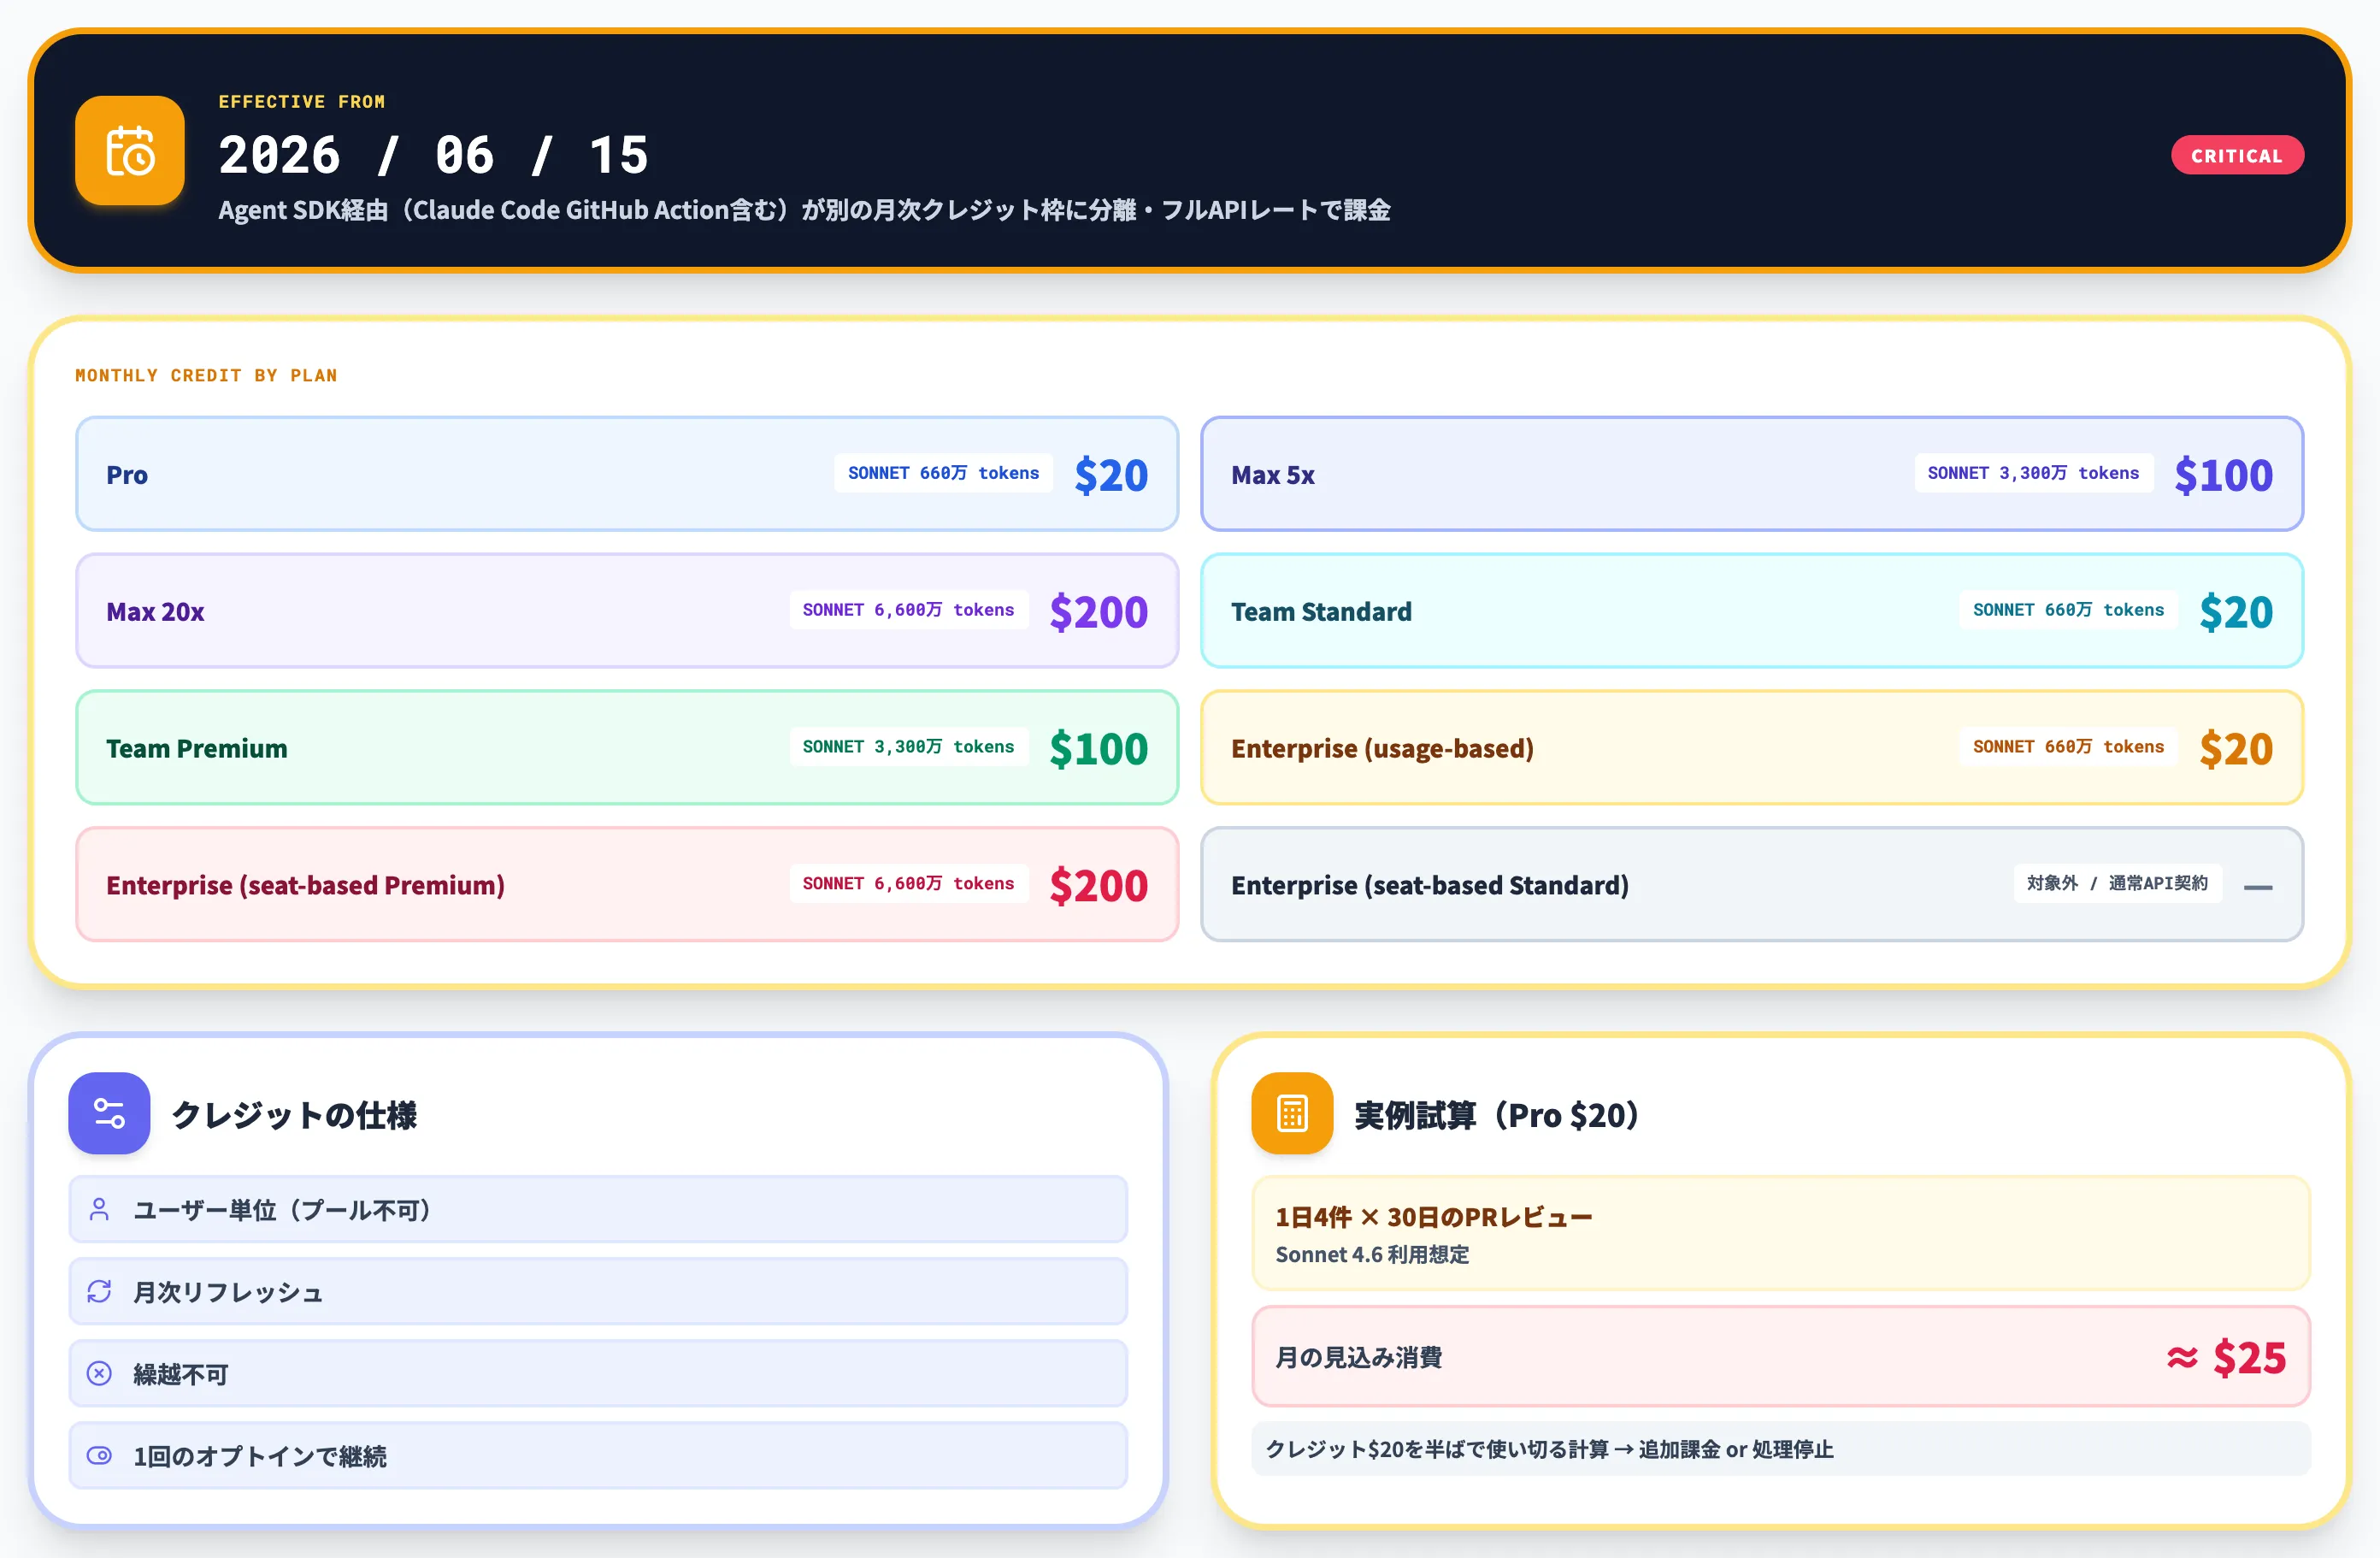Click the $200 price in Enterprise seat-based Premium
The width and height of the screenshot is (2380, 1558).
(x=1098, y=886)
